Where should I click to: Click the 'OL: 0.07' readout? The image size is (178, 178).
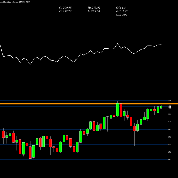click(x=122, y=15)
